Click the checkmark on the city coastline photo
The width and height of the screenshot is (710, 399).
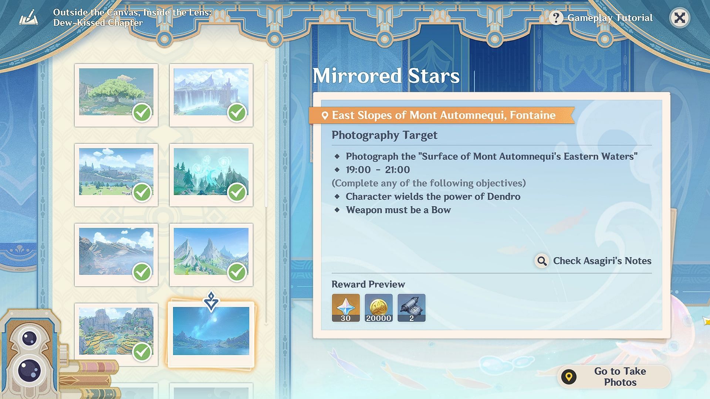(142, 192)
